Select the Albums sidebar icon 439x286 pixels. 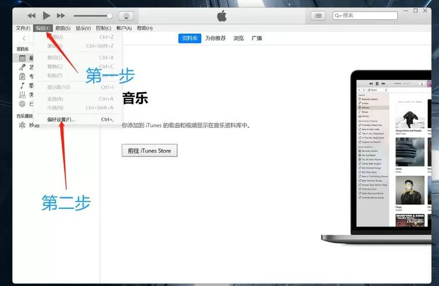click(x=22, y=77)
